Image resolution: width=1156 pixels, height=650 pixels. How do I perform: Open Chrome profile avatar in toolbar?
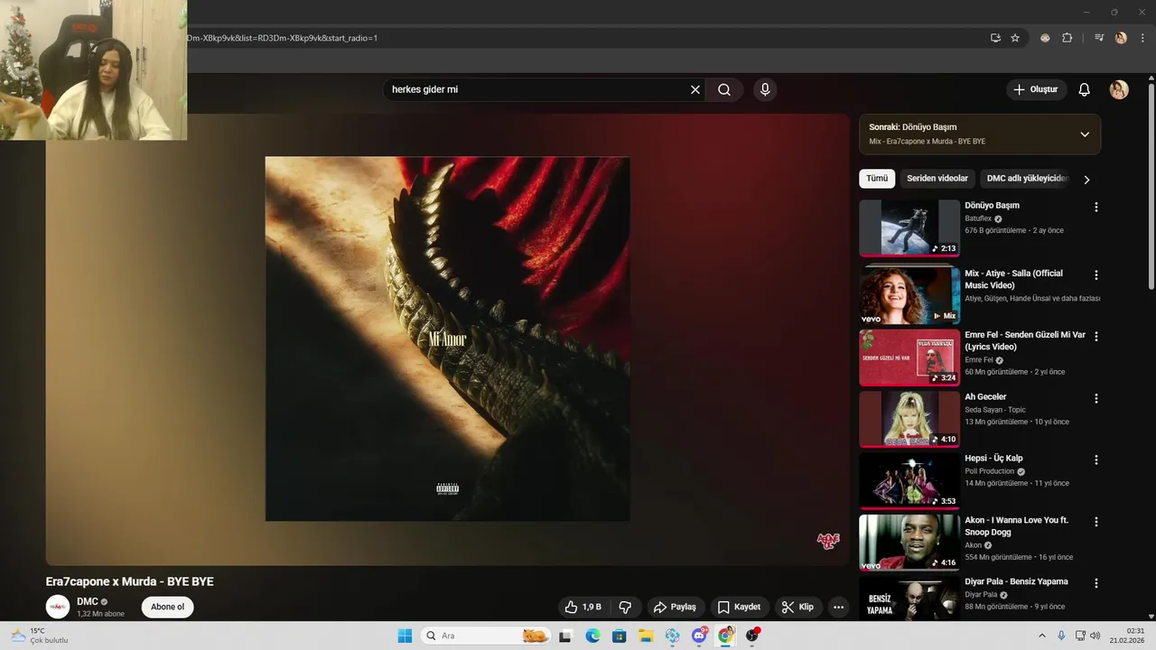1121,38
